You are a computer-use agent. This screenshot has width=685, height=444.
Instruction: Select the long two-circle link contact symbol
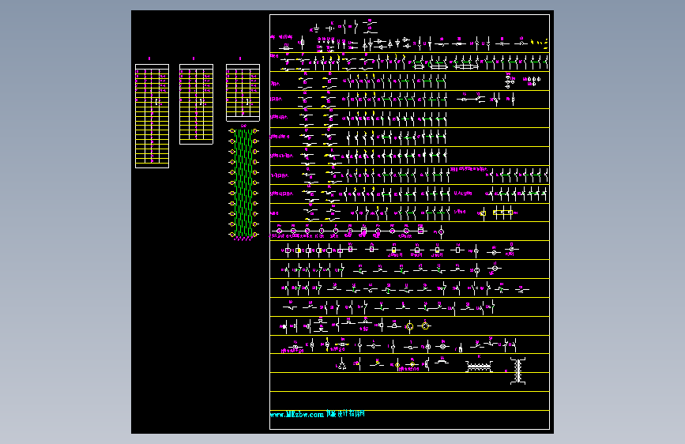(471, 100)
